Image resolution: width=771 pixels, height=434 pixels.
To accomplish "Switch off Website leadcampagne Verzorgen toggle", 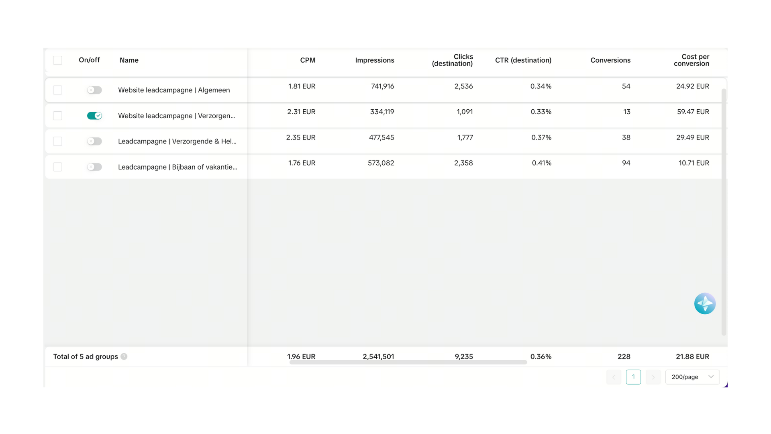I will point(94,116).
